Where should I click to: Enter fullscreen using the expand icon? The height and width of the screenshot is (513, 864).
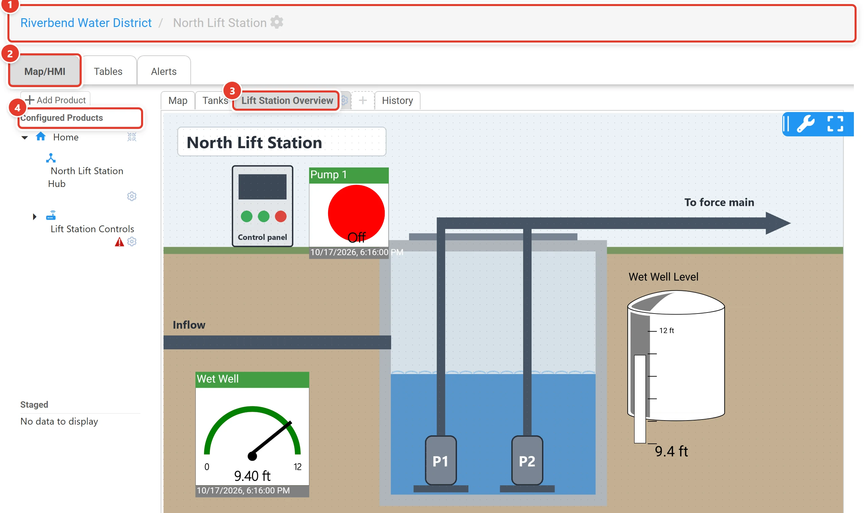835,124
